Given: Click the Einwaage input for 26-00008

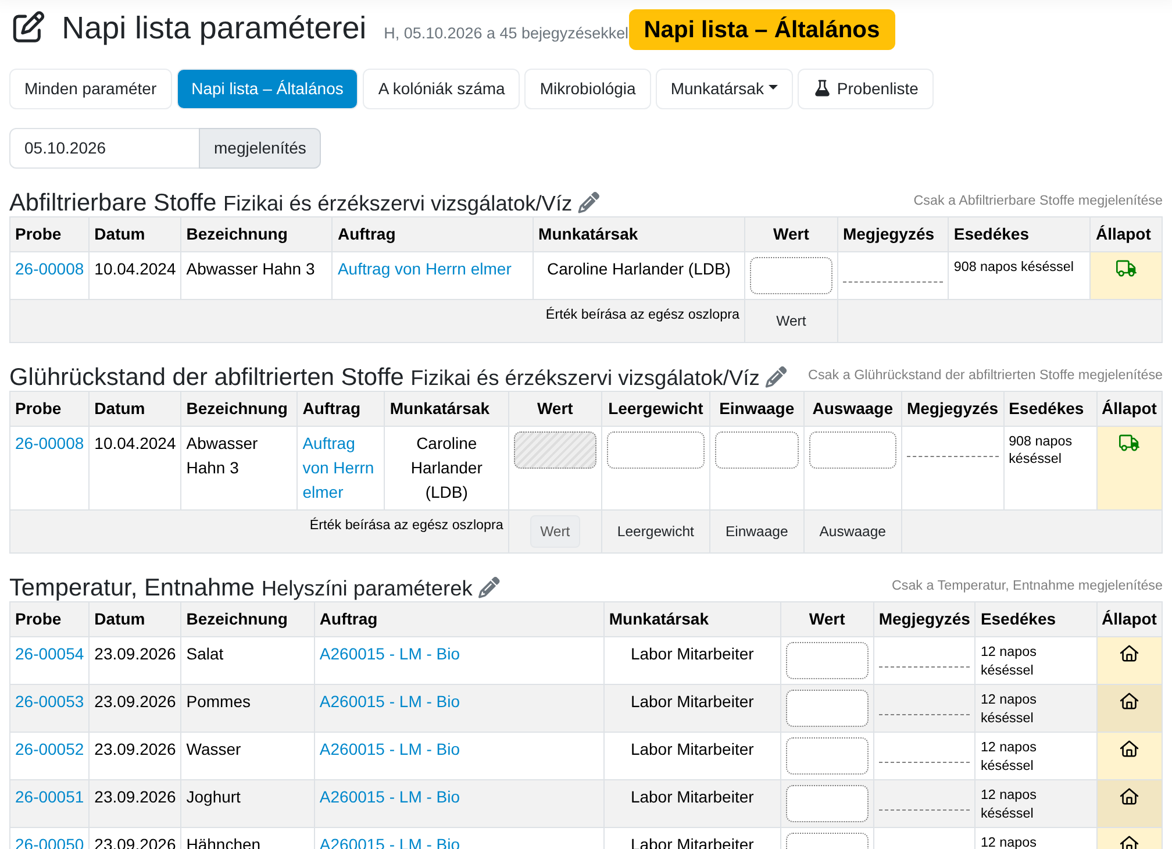Looking at the screenshot, I should (x=756, y=450).
